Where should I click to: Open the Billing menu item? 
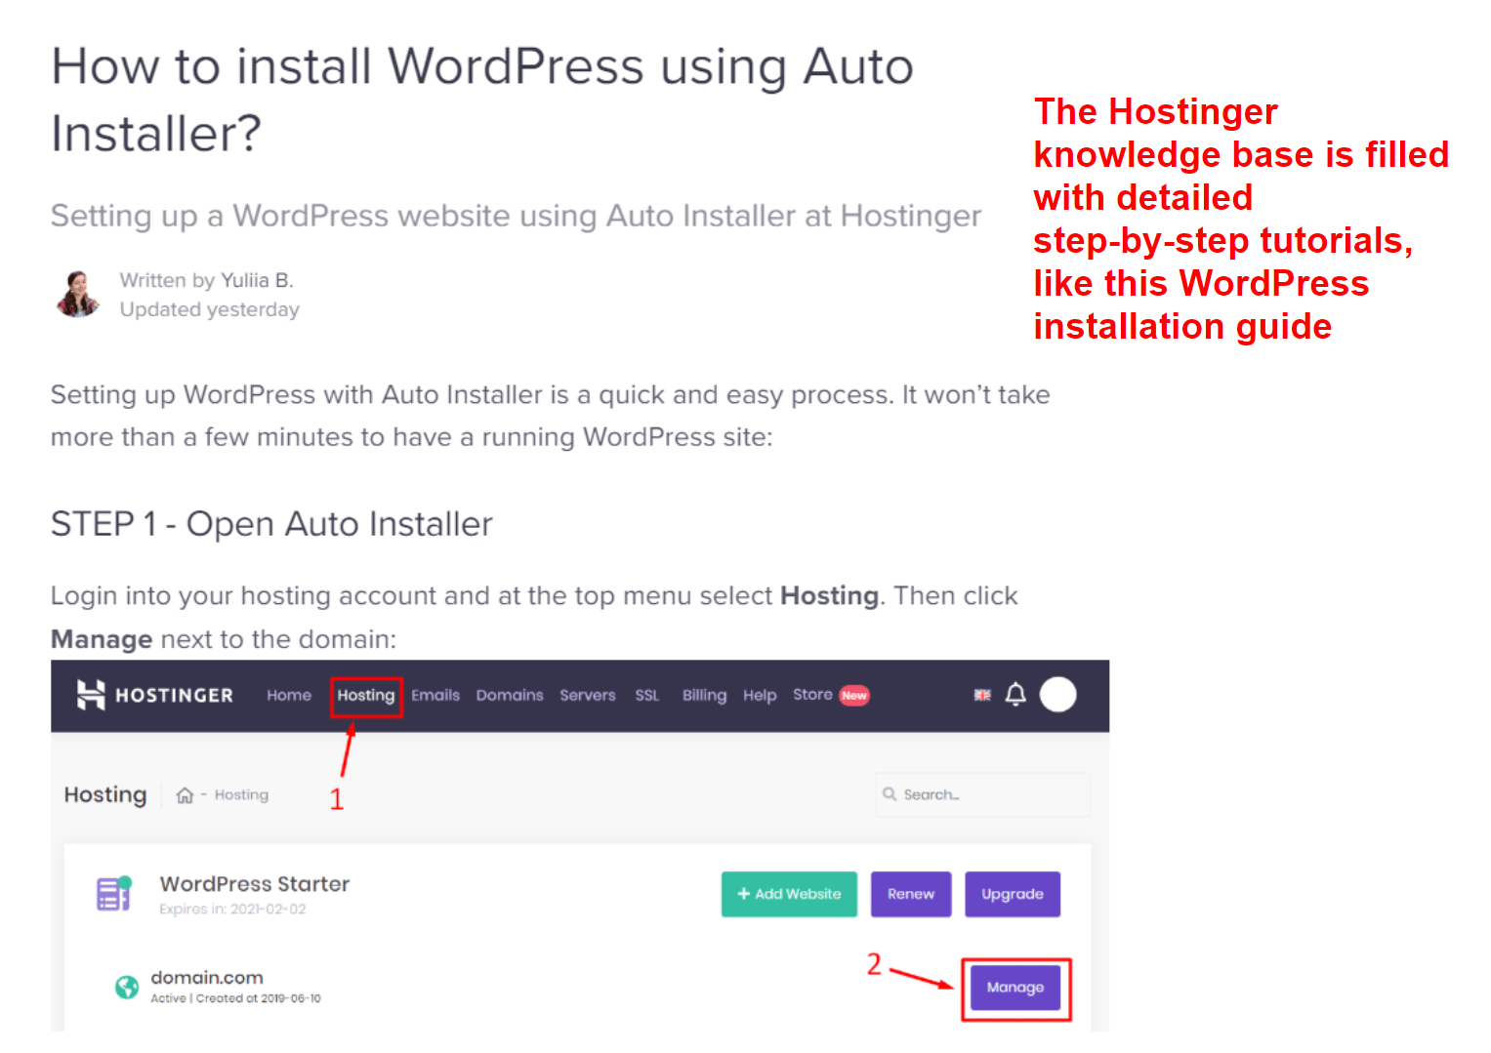click(704, 695)
